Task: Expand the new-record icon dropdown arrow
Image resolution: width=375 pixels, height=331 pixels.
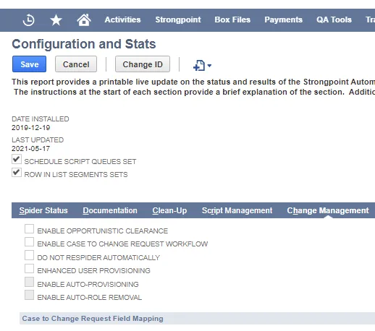Action: tap(209, 66)
